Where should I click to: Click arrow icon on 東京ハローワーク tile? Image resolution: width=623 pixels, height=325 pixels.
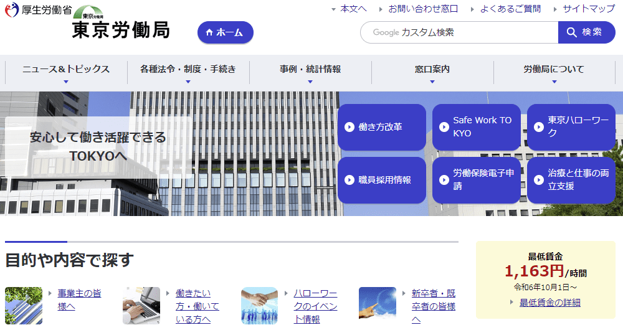(538, 127)
